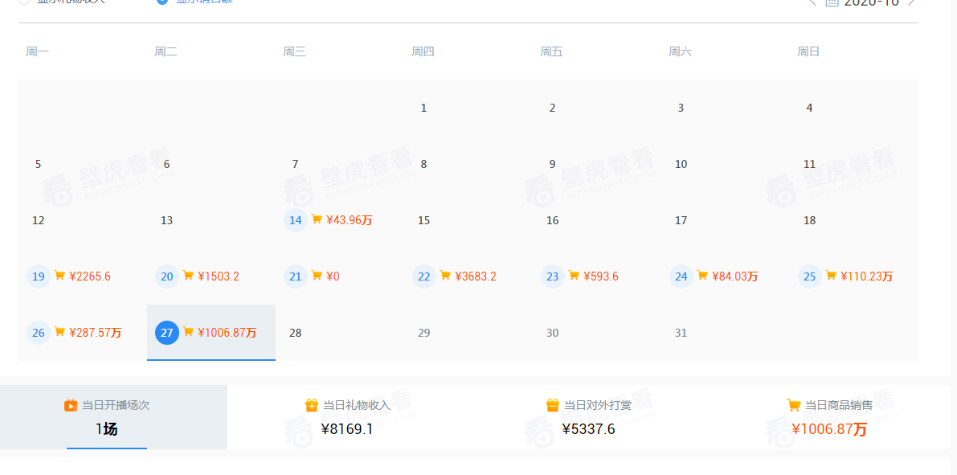
Task: Click the ¥1503.2 sales amount on the 20th
Action: (219, 276)
